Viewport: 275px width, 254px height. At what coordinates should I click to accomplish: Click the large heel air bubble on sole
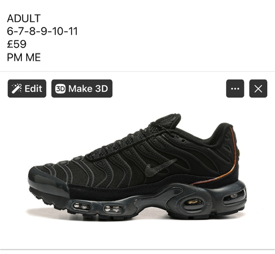[193, 202]
